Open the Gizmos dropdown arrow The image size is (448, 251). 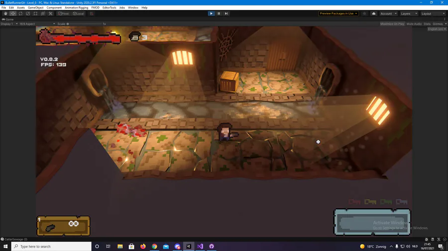pyautogui.click(x=446, y=24)
